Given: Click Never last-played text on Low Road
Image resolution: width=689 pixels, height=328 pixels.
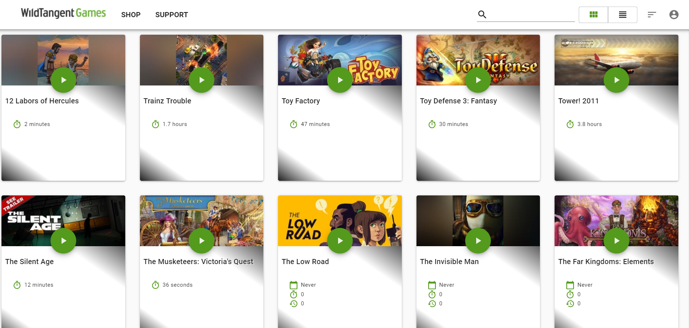Looking at the screenshot, I should pos(308,285).
